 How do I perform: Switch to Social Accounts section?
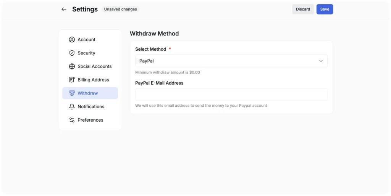click(90, 66)
